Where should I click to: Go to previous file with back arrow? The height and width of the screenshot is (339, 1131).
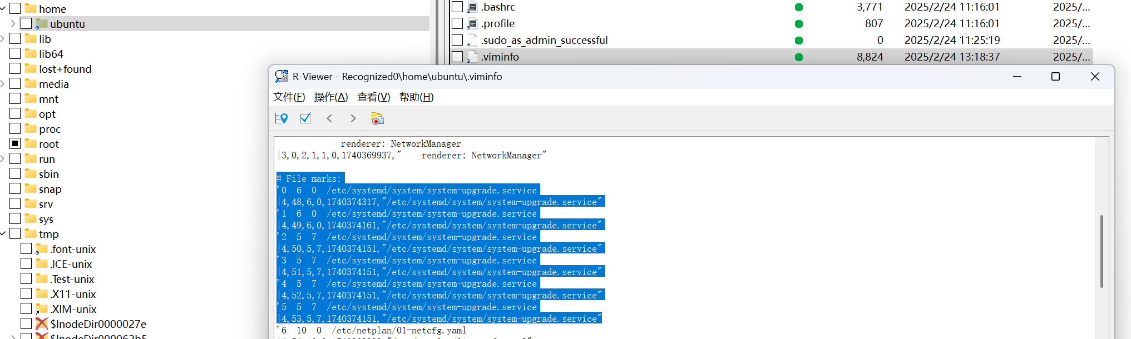point(329,118)
